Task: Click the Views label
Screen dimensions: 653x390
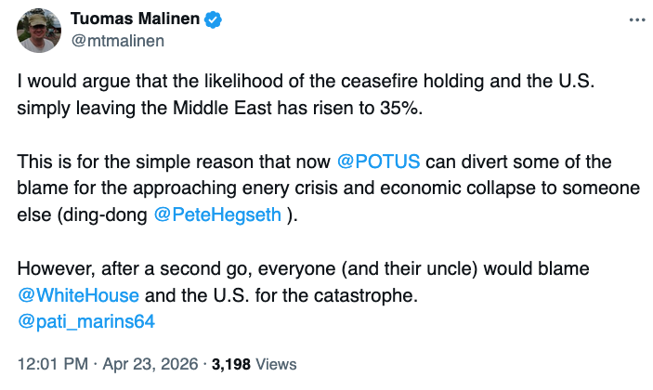Action: tap(276, 364)
